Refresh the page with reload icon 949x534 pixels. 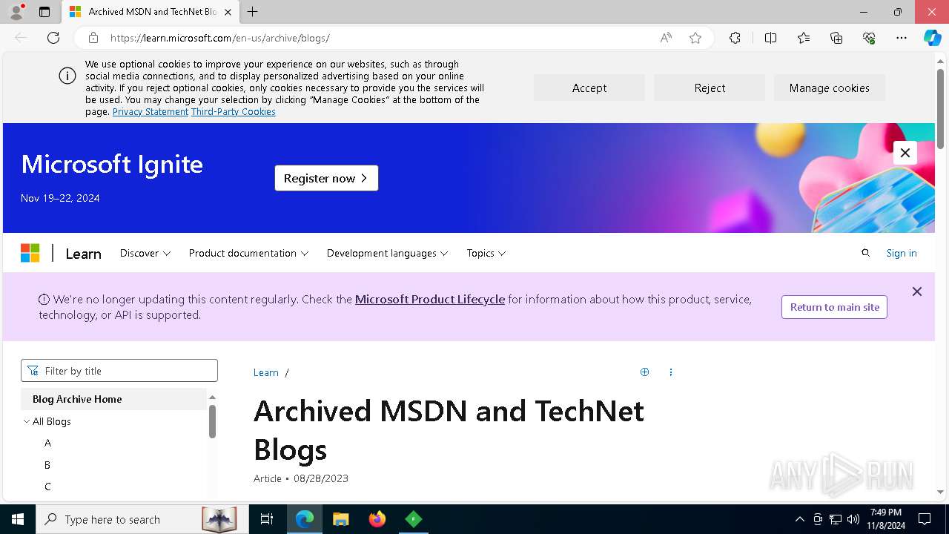click(x=53, y=38)
